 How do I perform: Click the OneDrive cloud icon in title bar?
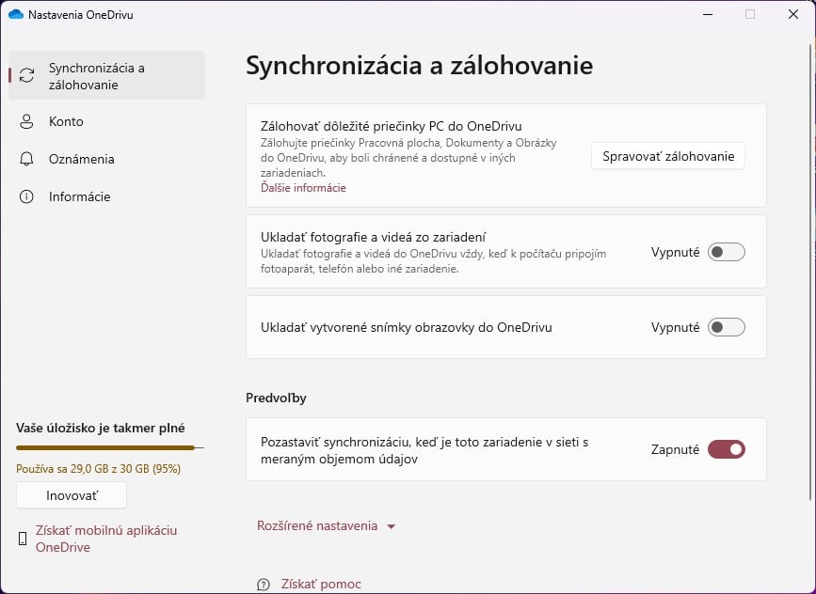[16, 14]
